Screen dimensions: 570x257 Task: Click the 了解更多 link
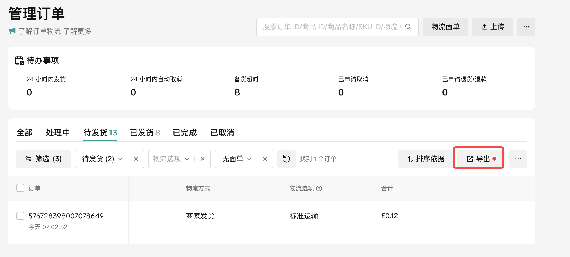pos(77,31)
